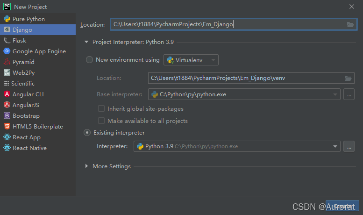363x215 pixels.
Task: Click the Flask icon in sidebar
Action: (x=7, y=41)
